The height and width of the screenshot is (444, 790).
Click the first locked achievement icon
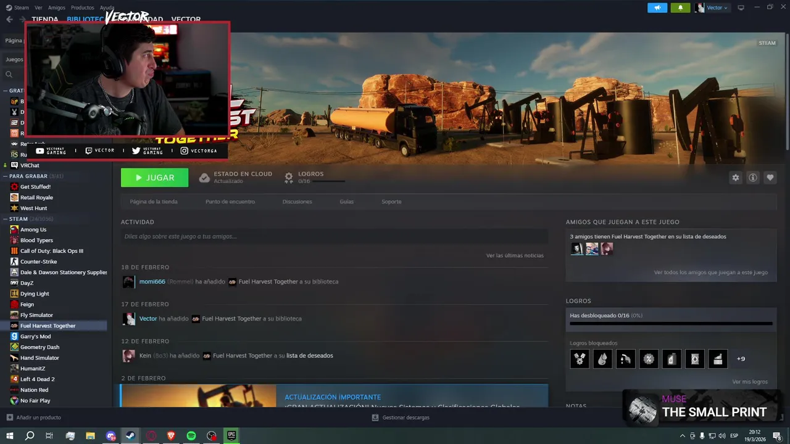click(x=580, y=359)
